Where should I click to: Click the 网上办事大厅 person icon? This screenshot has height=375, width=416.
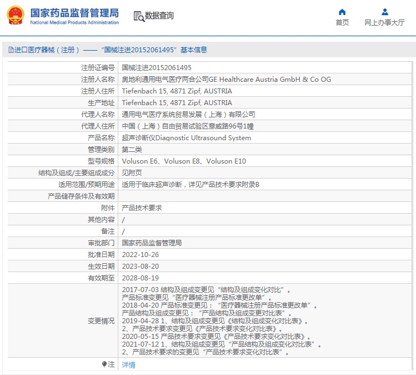click(x=384, y=12)
